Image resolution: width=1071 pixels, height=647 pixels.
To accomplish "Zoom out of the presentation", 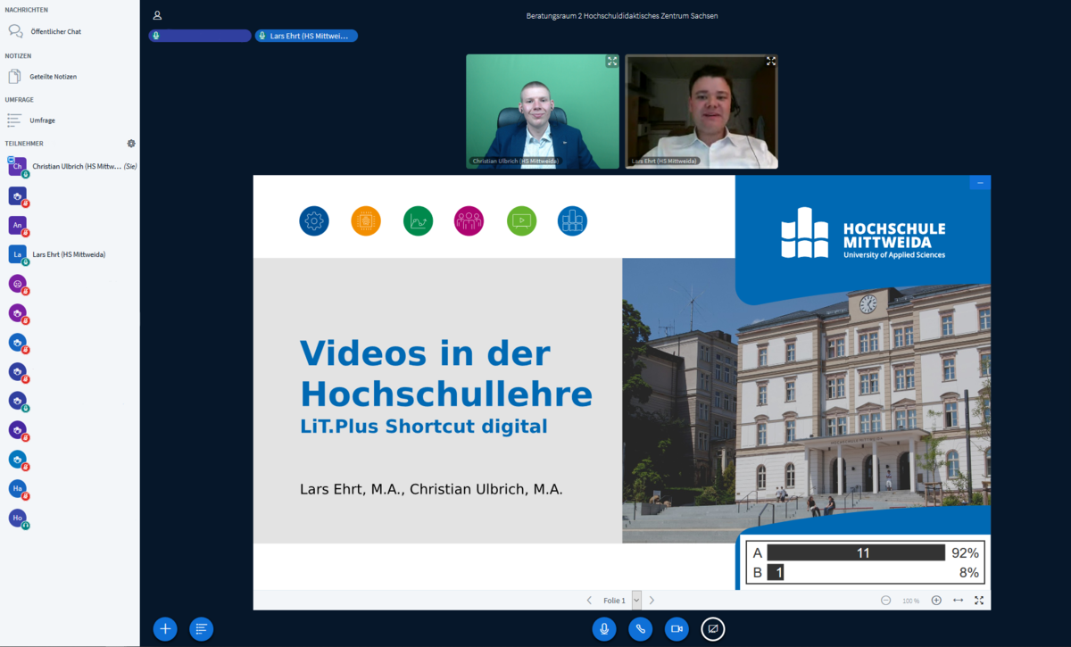I will tap(885, 601).
